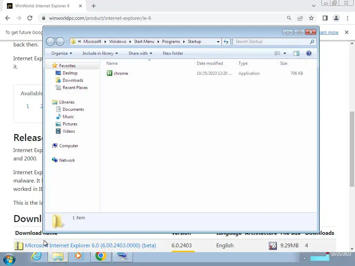Viewport: 355px width, 266px height.
Task: Open the Include in library menu
Action: [x=100, y=53]
